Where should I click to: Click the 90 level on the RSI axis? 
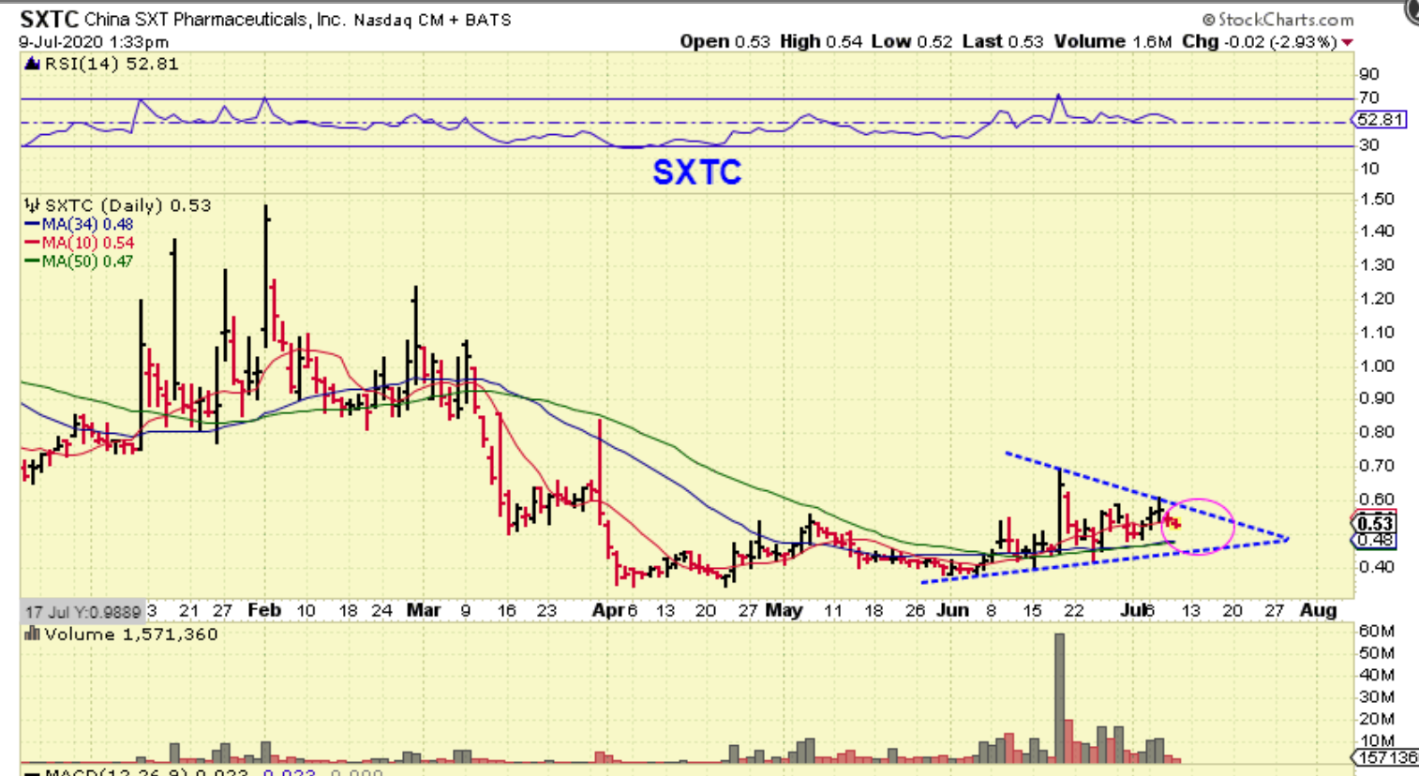coord(1368,74)
